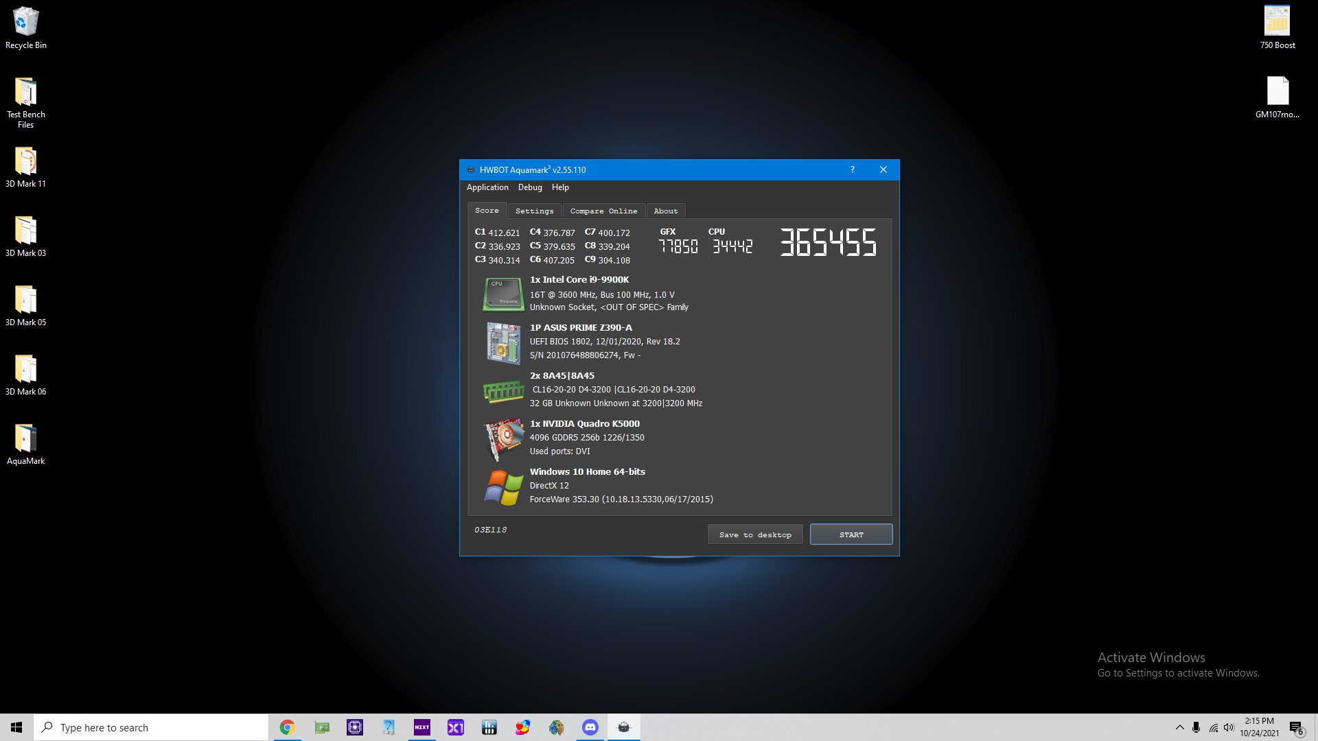The width and height of the screenshot is (1318, 741).
Task: Switch to the About tab
Action: (666, 211)
